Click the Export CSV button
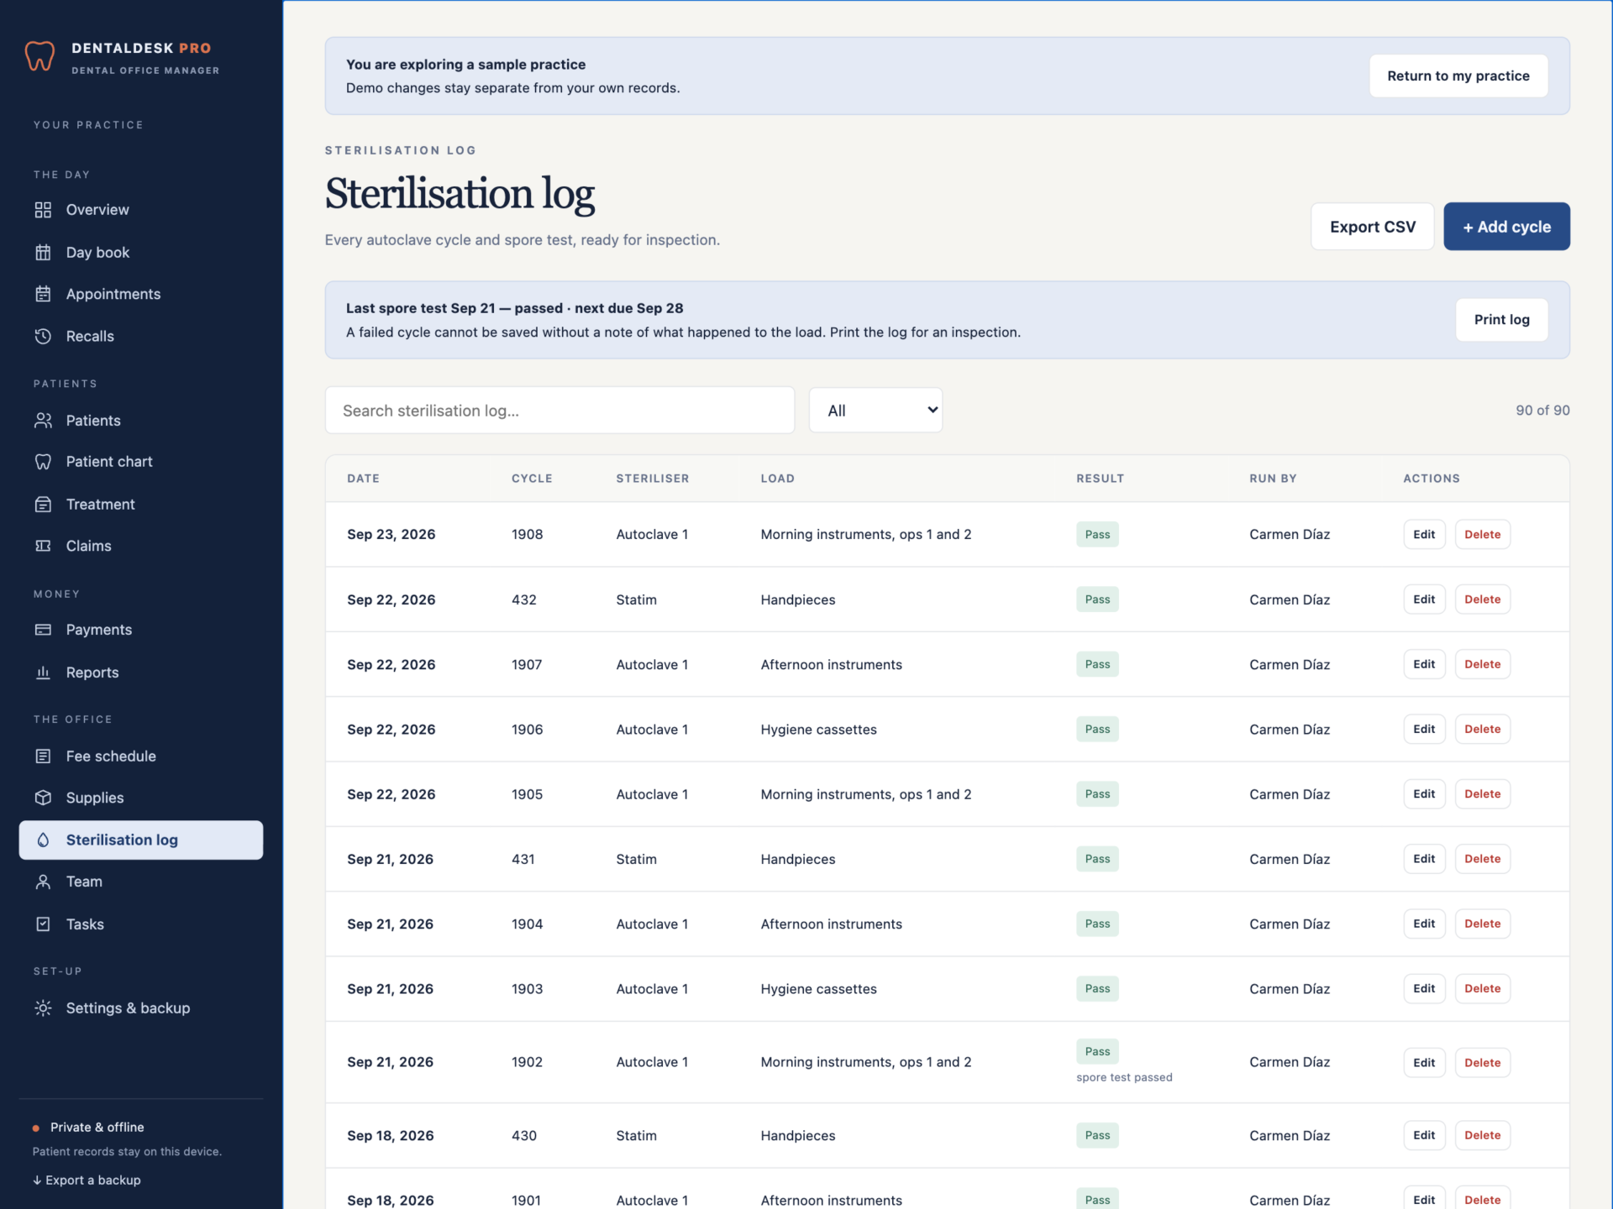1613x1209 pixels. pos(1372,227)
